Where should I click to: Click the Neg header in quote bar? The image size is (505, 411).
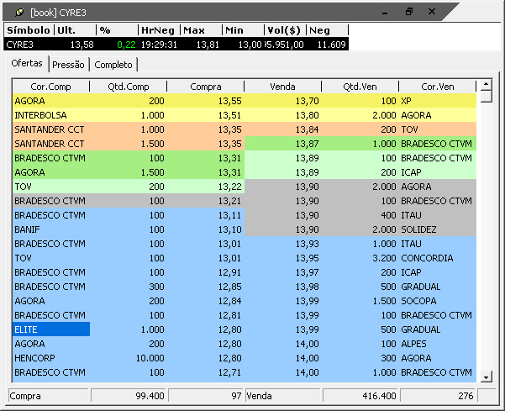327,30
